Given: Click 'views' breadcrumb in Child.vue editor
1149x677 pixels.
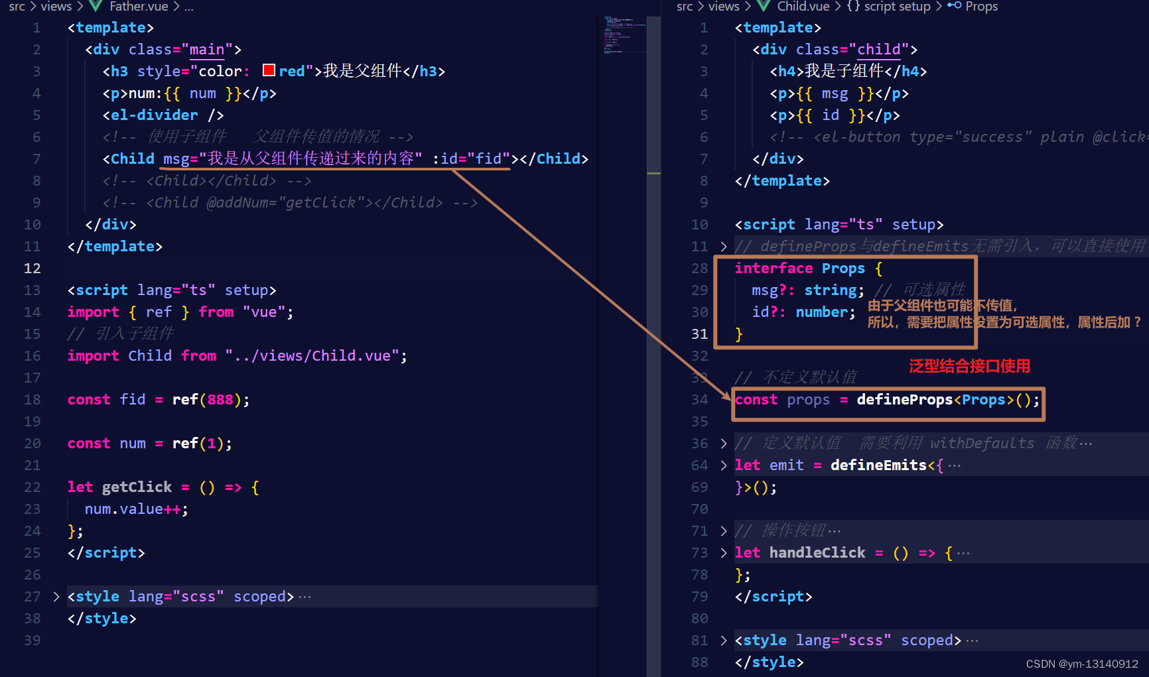Looking at the screenshot, I should point(724,6).
